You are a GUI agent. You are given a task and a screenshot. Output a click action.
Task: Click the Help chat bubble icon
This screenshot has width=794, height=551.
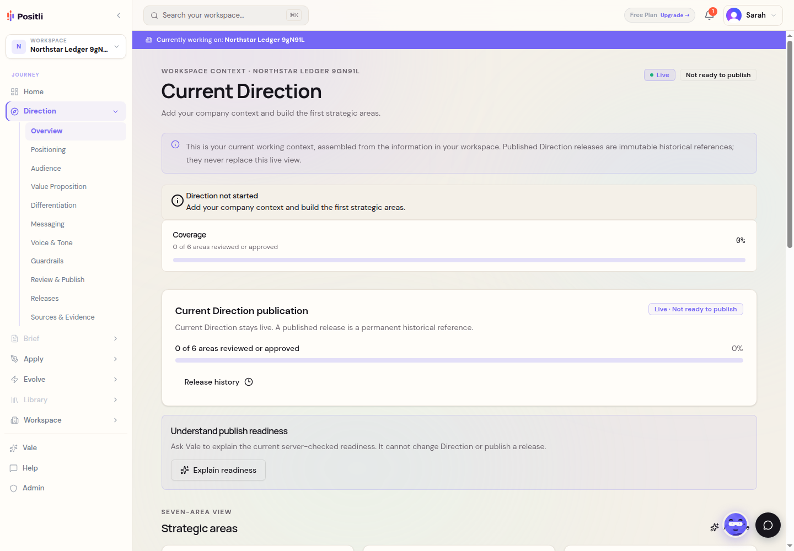[13, 468]
